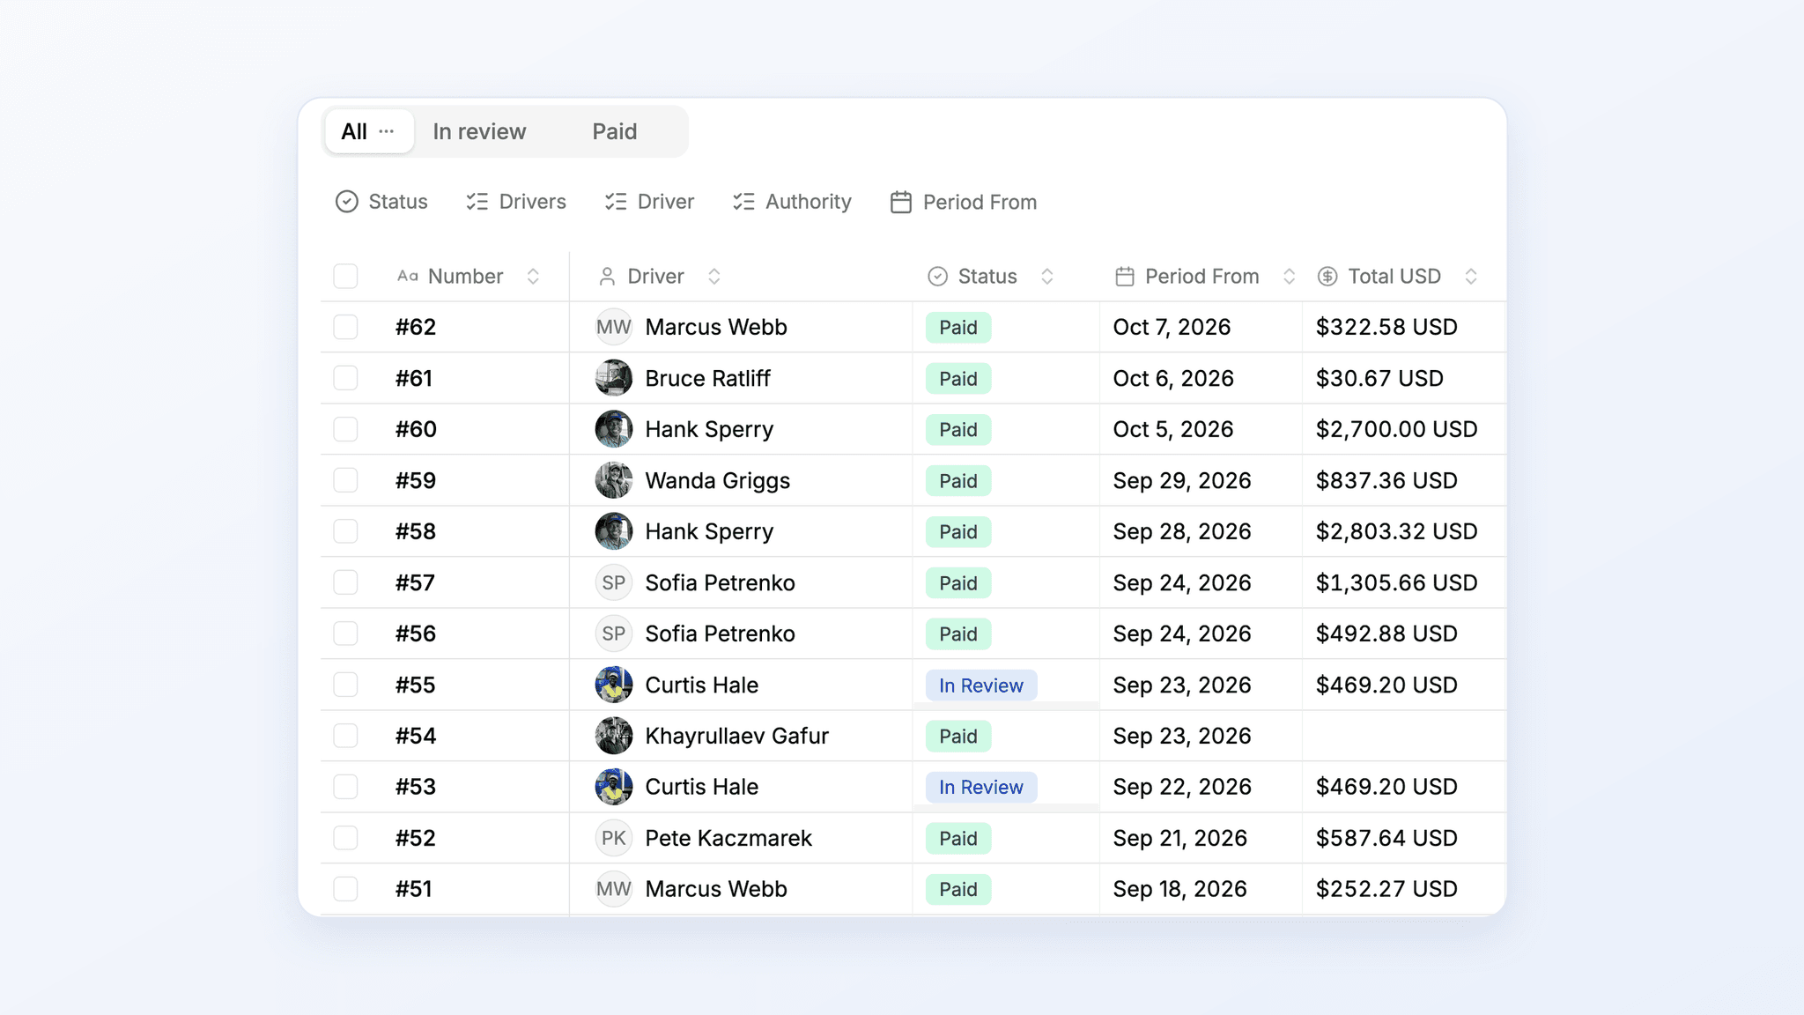1804x1015 pixels.
Task: Open the Authority filter
Action: pyautogui.click(x=792, y=202)
